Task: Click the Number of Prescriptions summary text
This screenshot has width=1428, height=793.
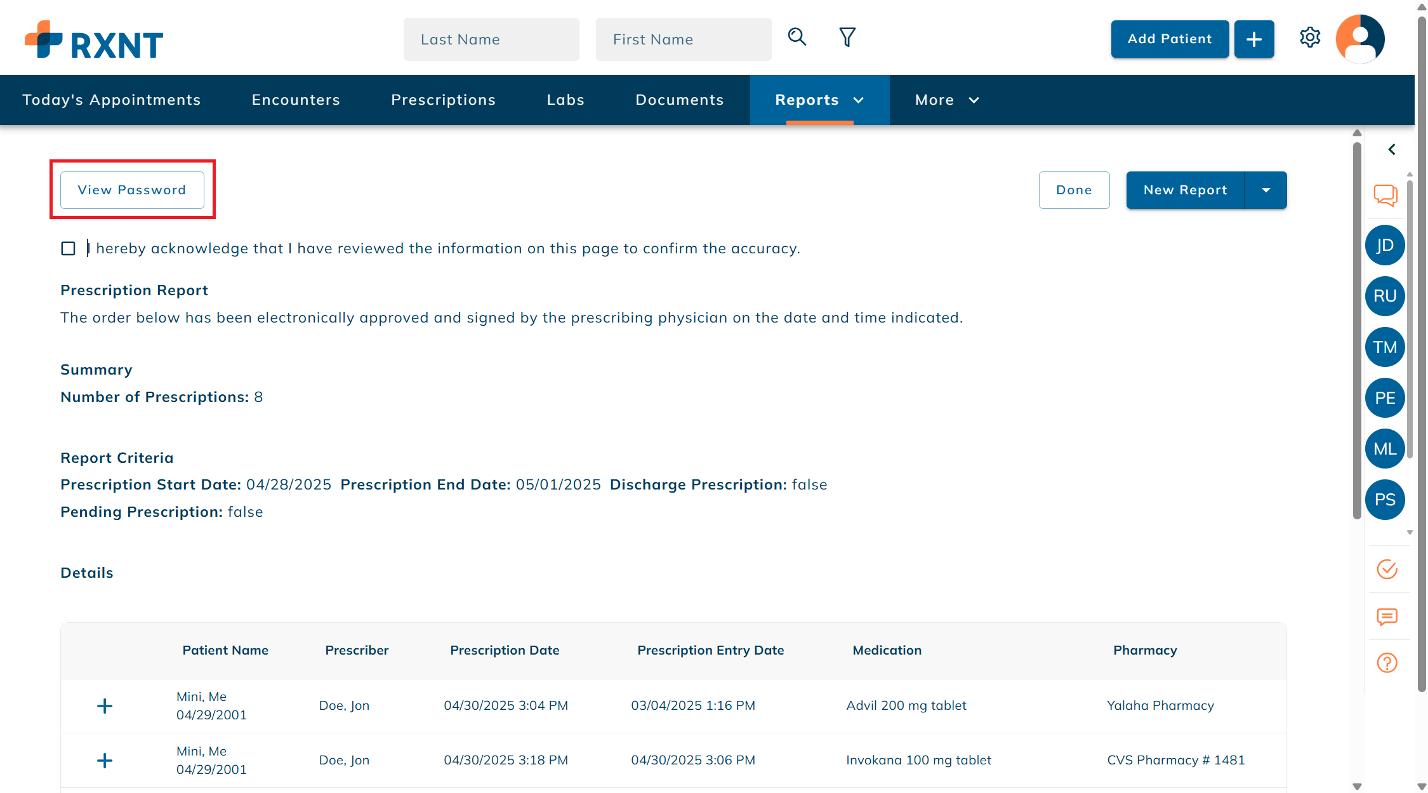Action: point(161,397)
